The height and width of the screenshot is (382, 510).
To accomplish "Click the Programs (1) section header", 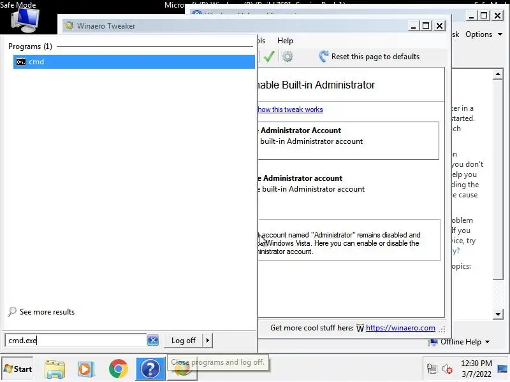I will click(30, 46).
